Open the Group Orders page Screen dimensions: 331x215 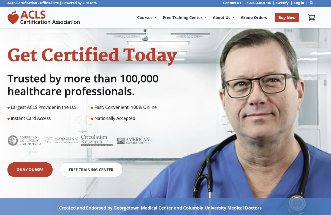point(254,18)
